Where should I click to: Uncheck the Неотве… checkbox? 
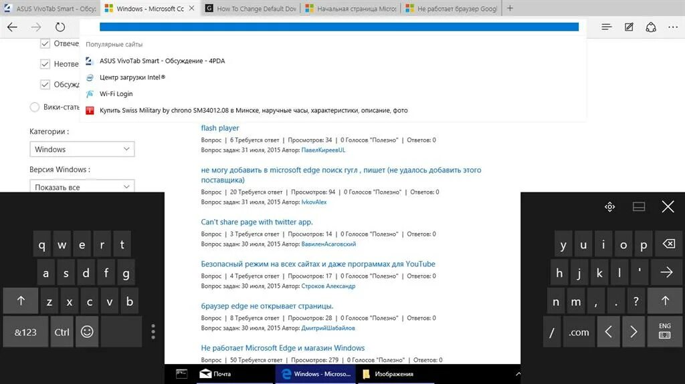(x=45, y=63)
